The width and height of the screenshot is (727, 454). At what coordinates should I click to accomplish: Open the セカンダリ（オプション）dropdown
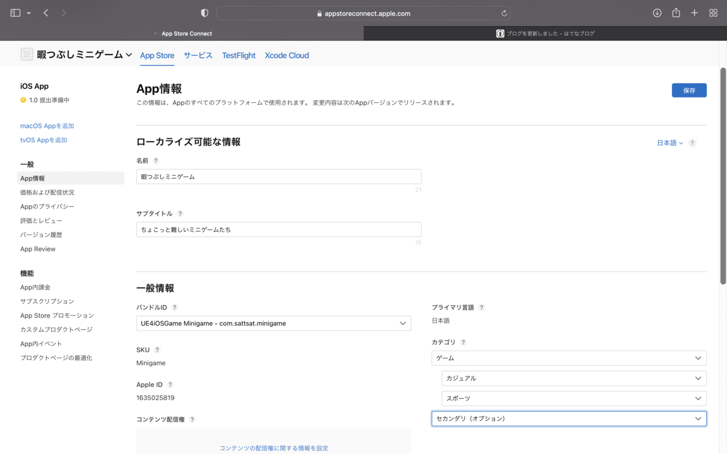(x=569, y=418)
